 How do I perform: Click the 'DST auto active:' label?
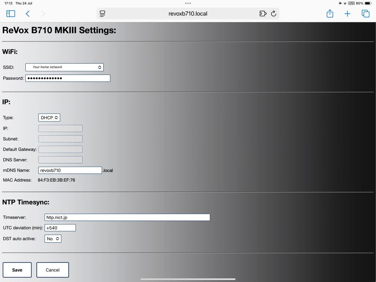pos(19,239)
